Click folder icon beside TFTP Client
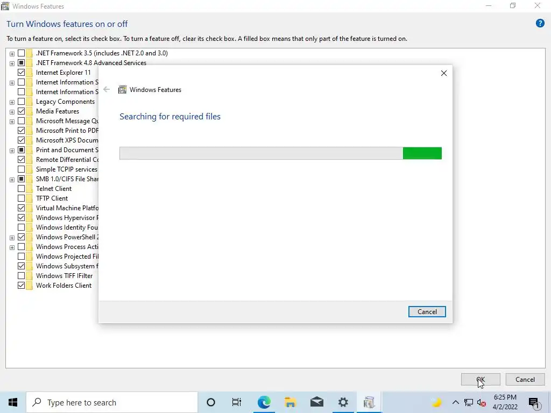The width and height of the screenshot is (551, 413). 30,198
